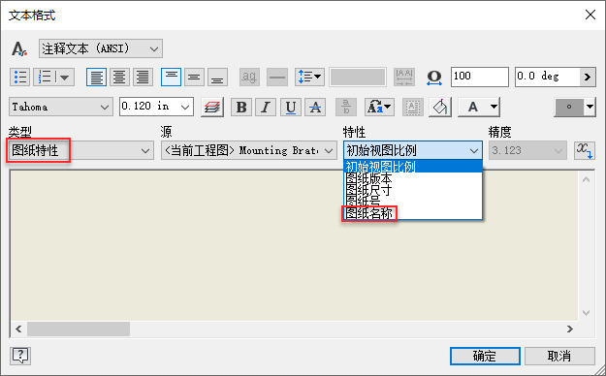Screen dimensions: 606x376
Task: Select 图纸版本 in the list
Action: (x=413, y=178)
